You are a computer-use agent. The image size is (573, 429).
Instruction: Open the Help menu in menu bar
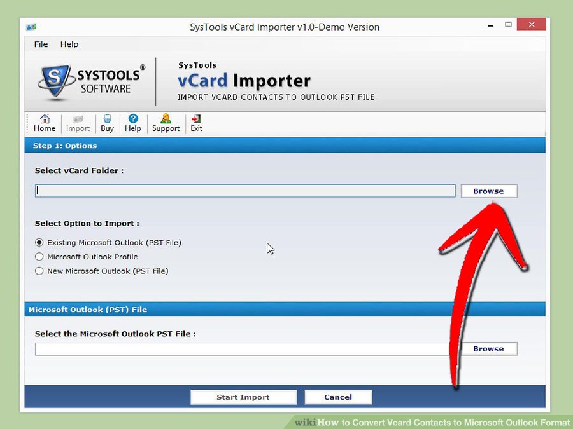point(69,44)
